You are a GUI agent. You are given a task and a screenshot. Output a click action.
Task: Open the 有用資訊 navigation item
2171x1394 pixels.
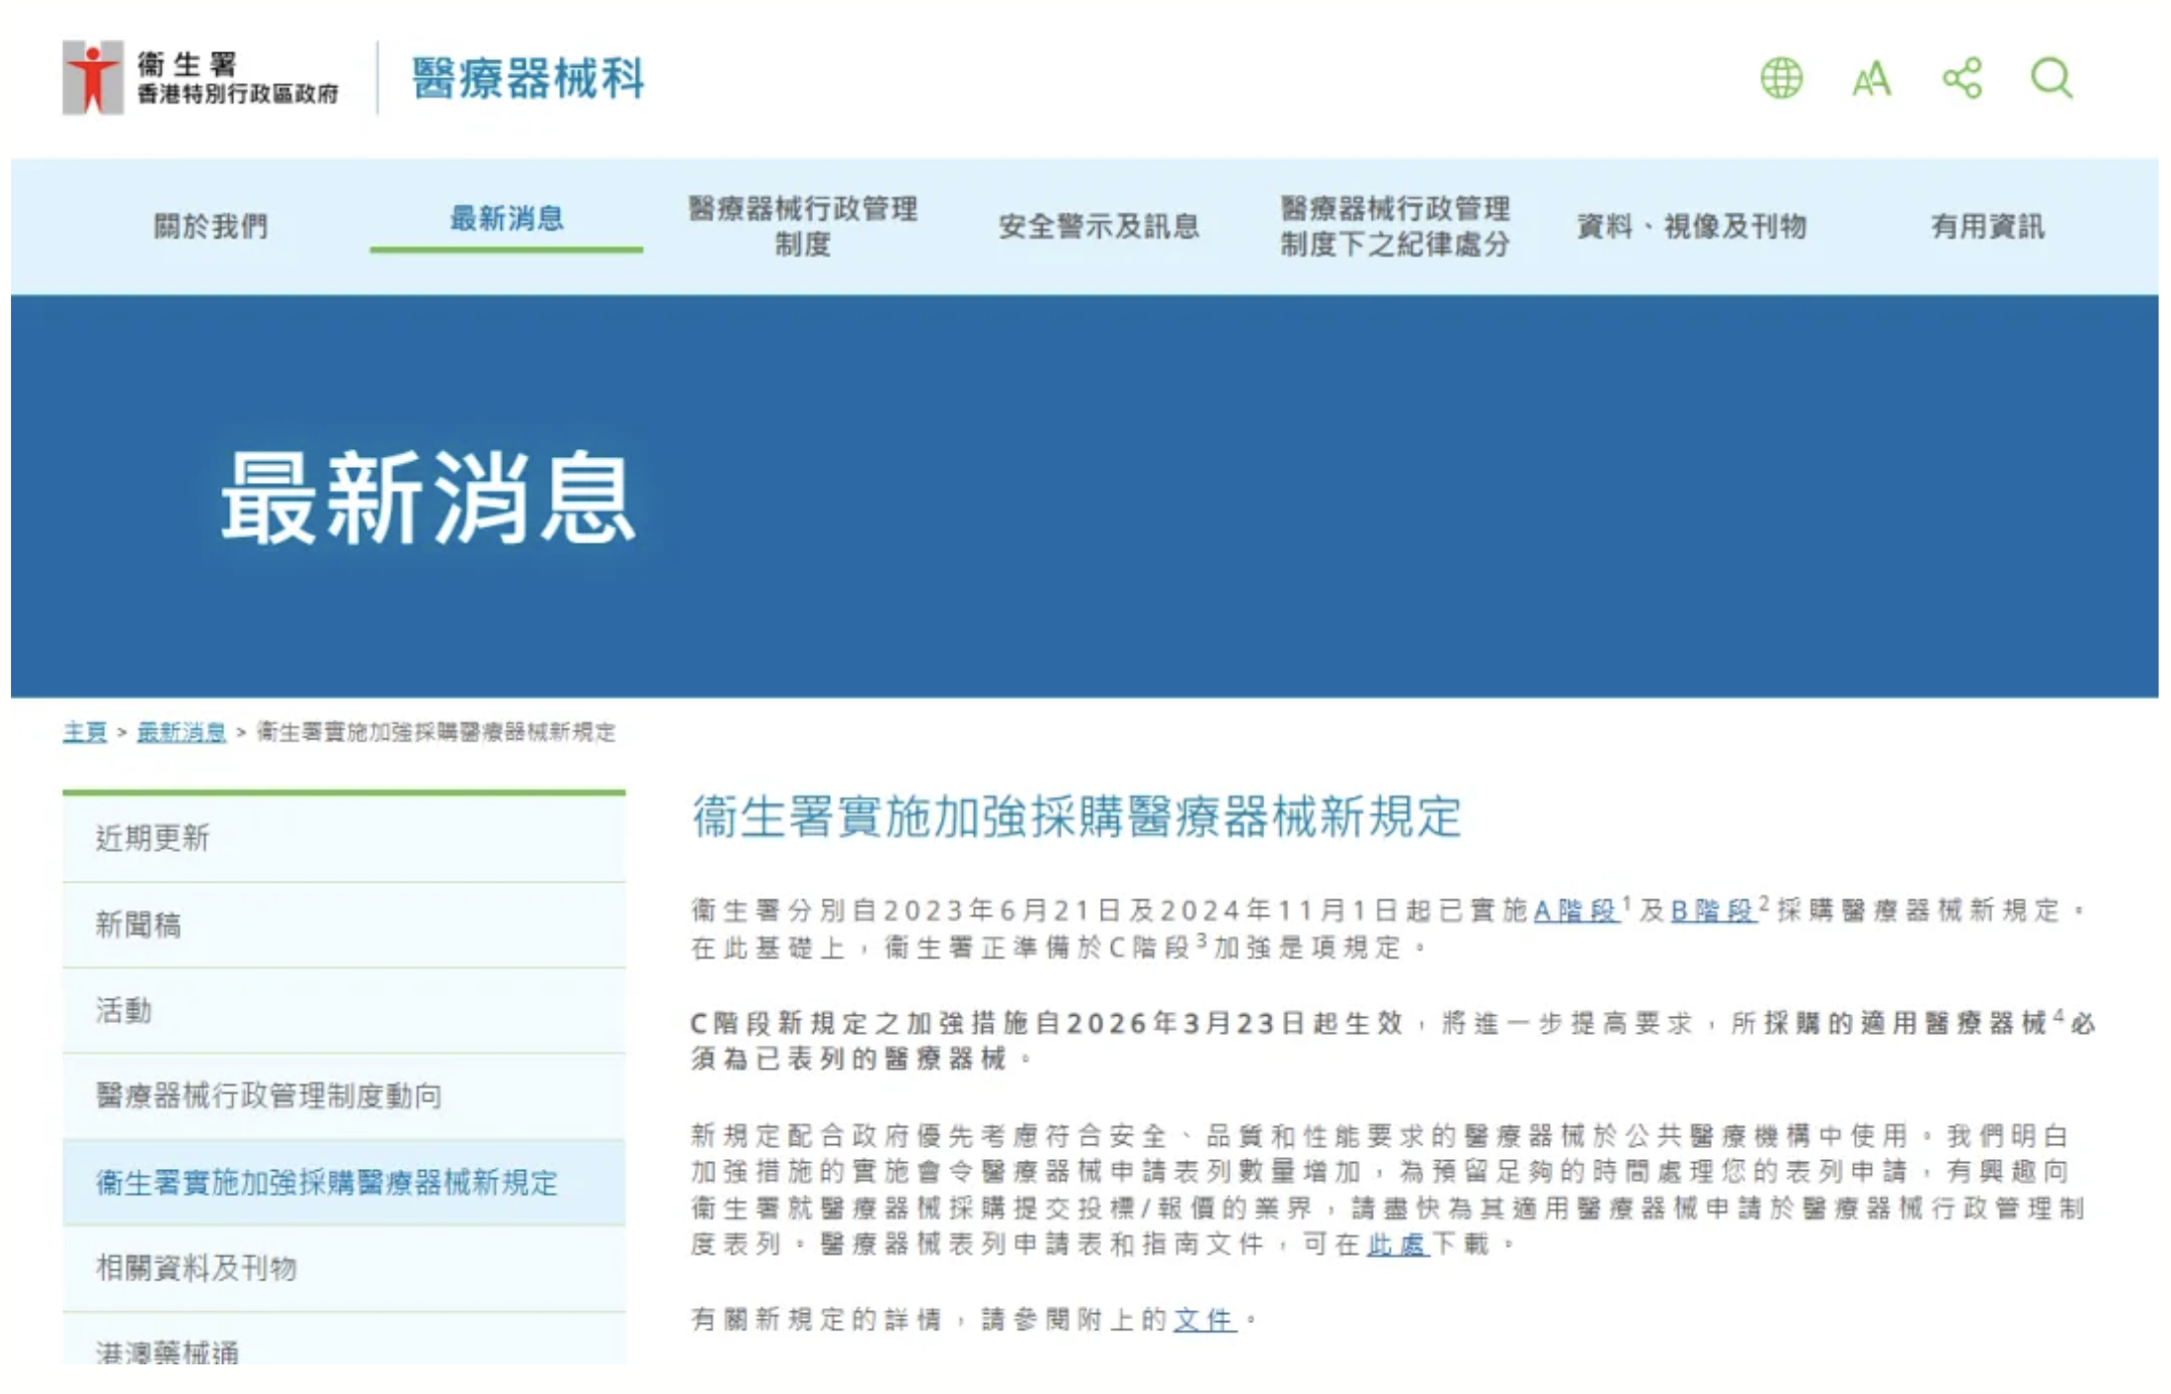(1987, 226)
